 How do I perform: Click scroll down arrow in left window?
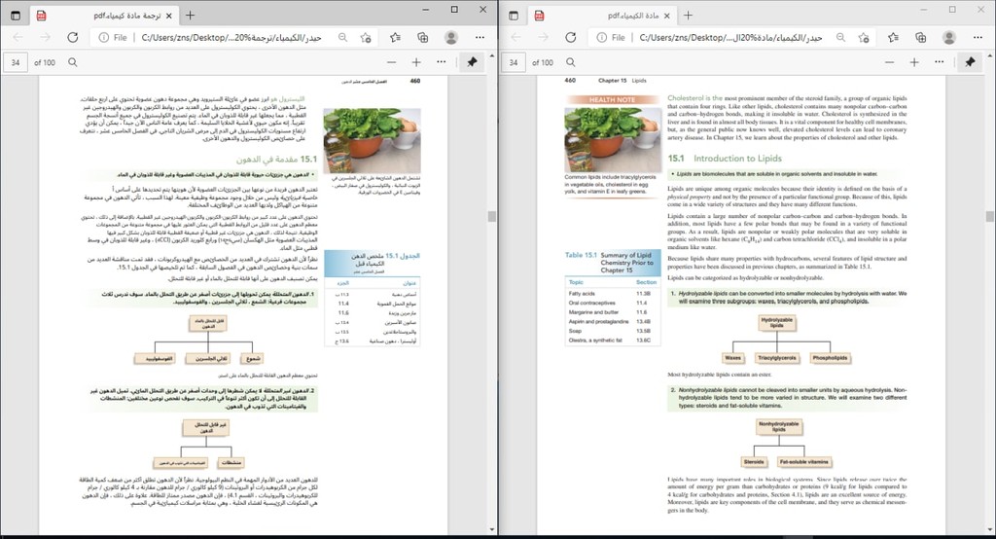(x=491, y=529)
